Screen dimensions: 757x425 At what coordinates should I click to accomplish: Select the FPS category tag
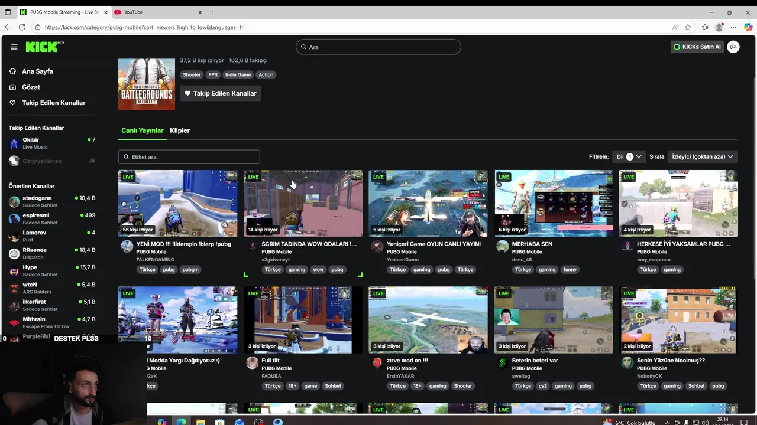pos(213,74)
